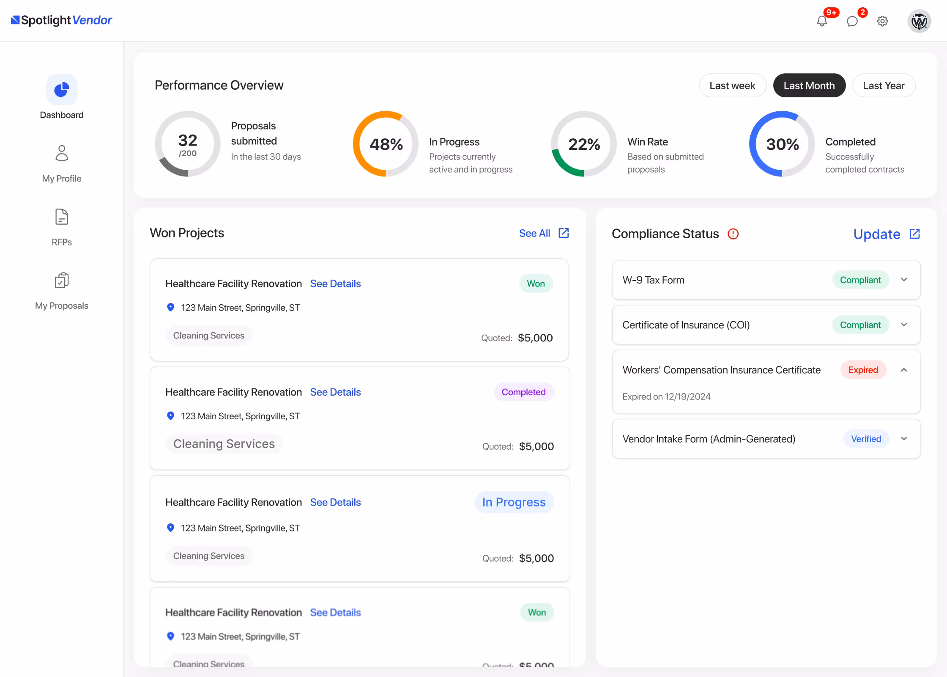Click the Spotlight Vendor logo
This screenshot has width=947, height=677.
coord(62,20)
